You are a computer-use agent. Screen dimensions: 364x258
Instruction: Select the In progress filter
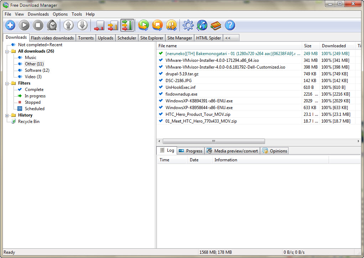[x=35, y=96]
